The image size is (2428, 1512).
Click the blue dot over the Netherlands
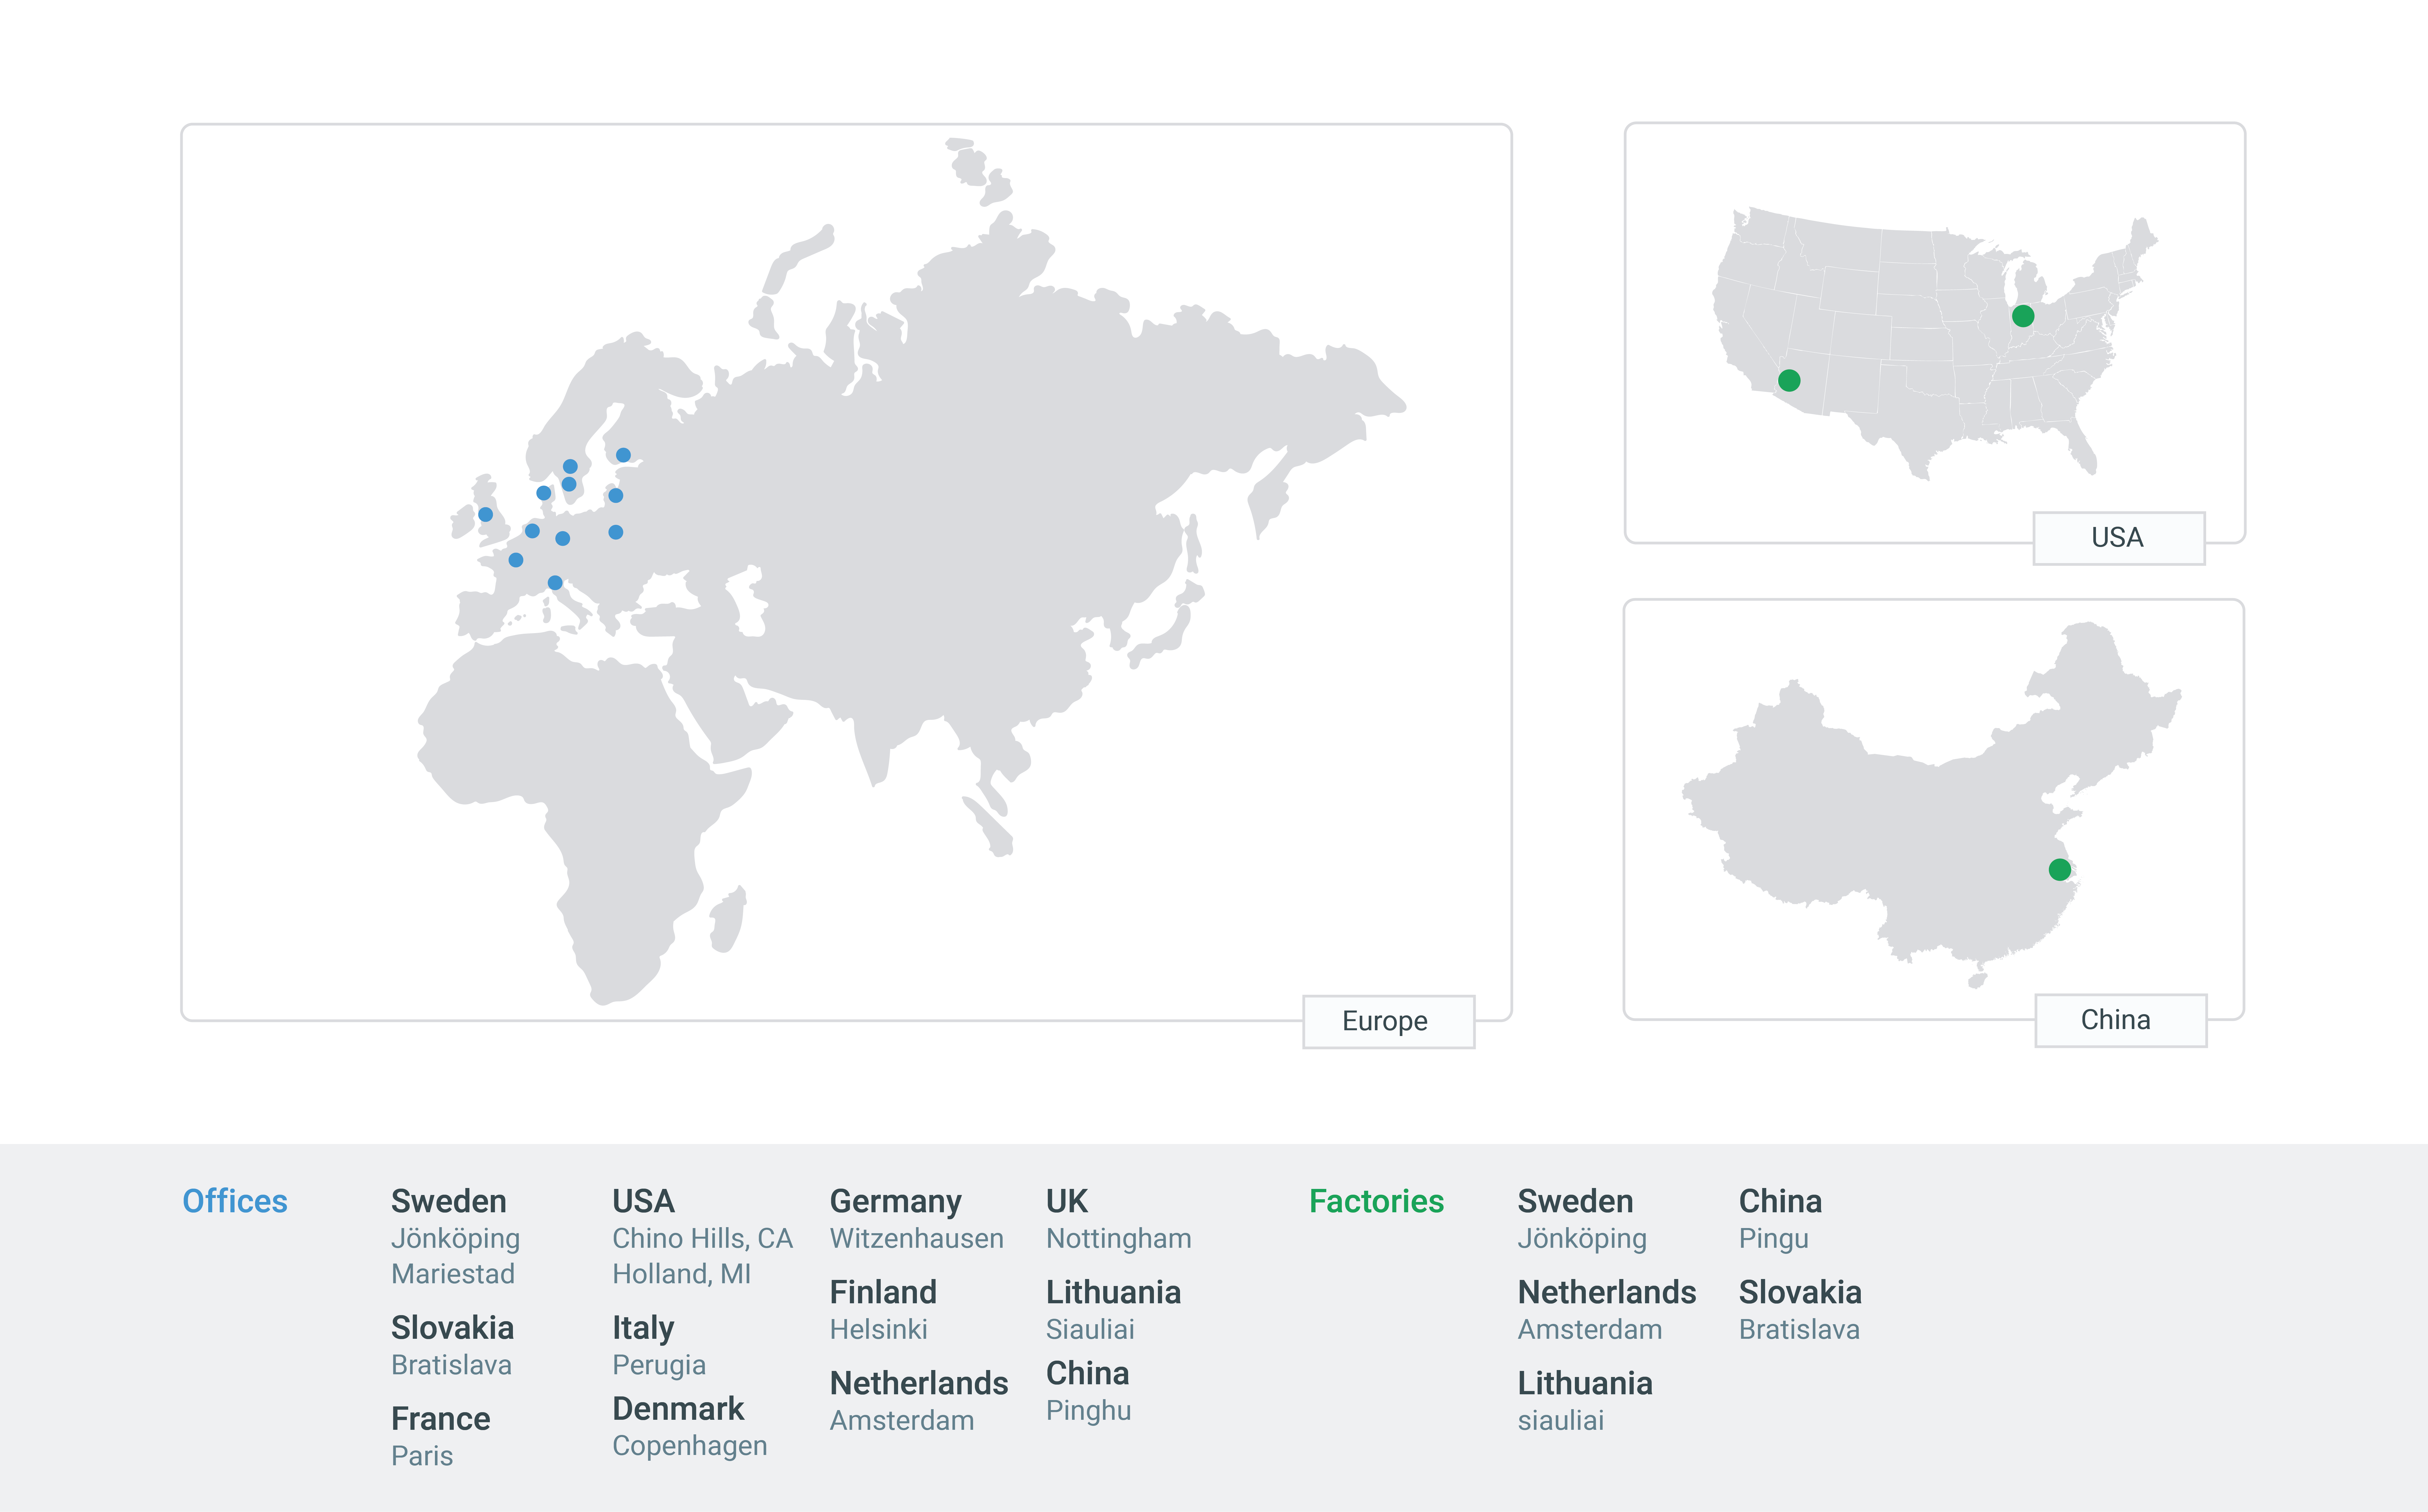pos(532,531)
